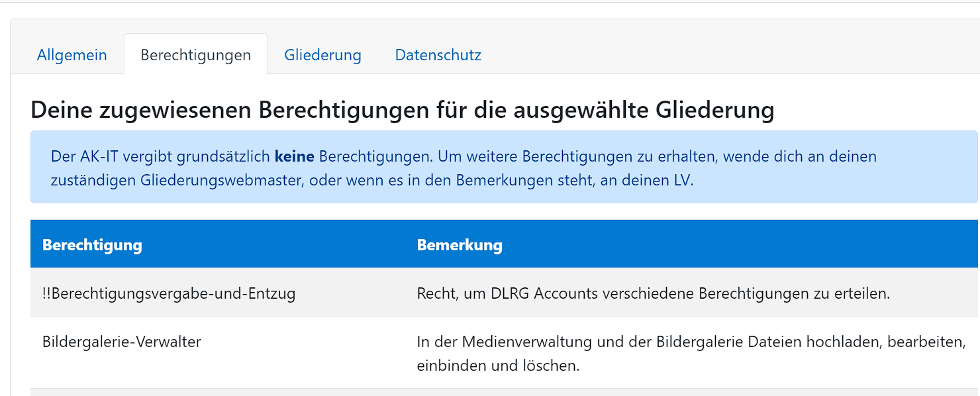The image size is (980, 396).
Task: Click 'AK-IT' in the blue info notice
Action: [94, 157]
